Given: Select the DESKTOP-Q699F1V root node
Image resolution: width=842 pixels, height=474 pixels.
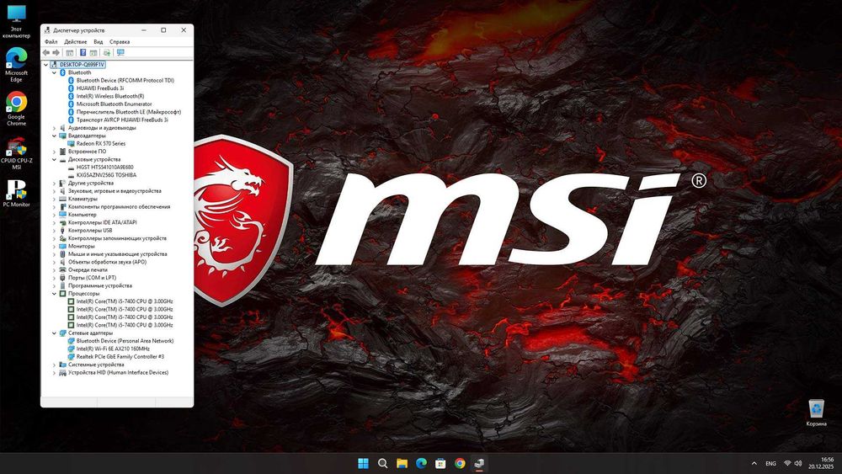Looking at the screenshot, I should 82,65.
